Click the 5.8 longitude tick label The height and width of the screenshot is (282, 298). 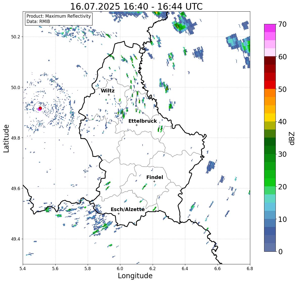(88, 269)
